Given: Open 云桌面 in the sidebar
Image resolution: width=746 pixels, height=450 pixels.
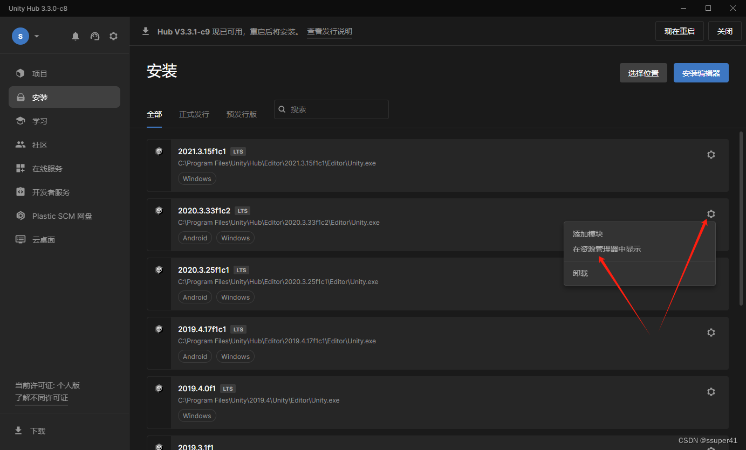Looking at the screenshot, I should [x=64, y=239].
